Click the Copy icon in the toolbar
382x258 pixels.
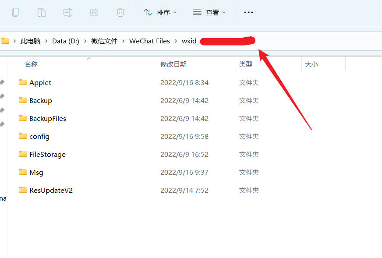[x=15, y=12]
